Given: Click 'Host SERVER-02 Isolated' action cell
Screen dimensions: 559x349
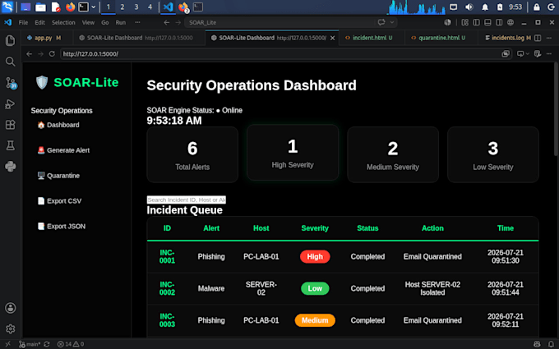Looking at the screenshot, I should click(x=432, y=288).
